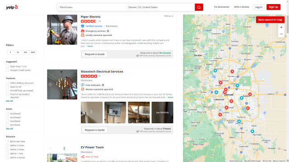The height and width of the screenshot is (162, 289).
Task: Click the teal map pin near Highlands Ranch
Action: point(239,121)
